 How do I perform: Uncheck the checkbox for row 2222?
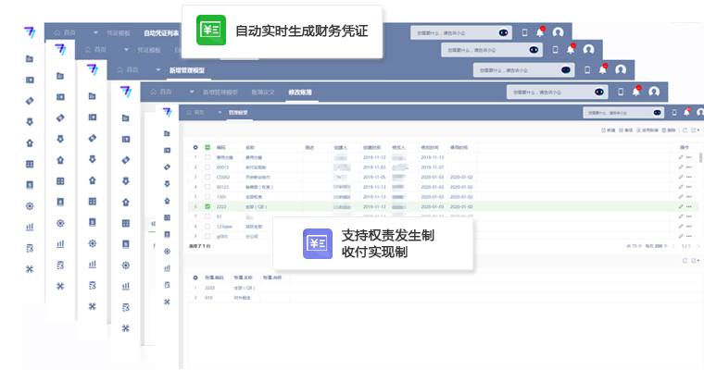point(207,206)
